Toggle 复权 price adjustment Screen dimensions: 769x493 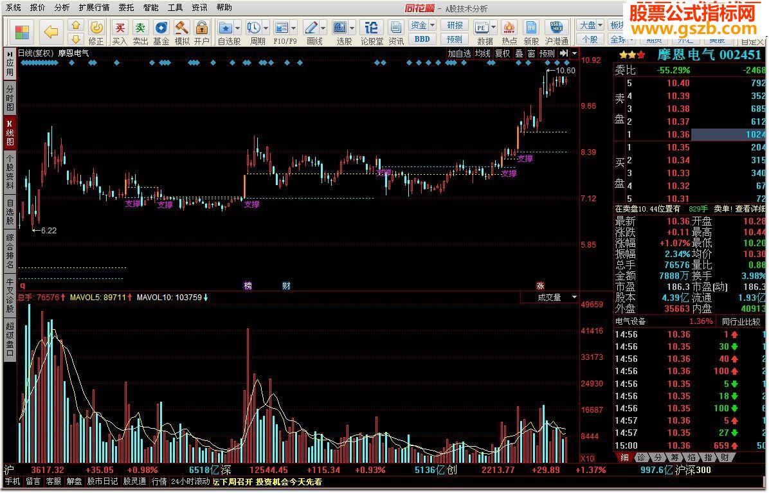[503, 53]
